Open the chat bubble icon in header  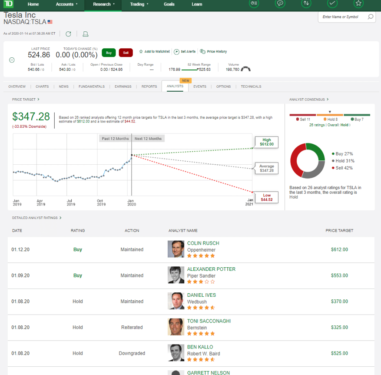click(x=280, y=3)
